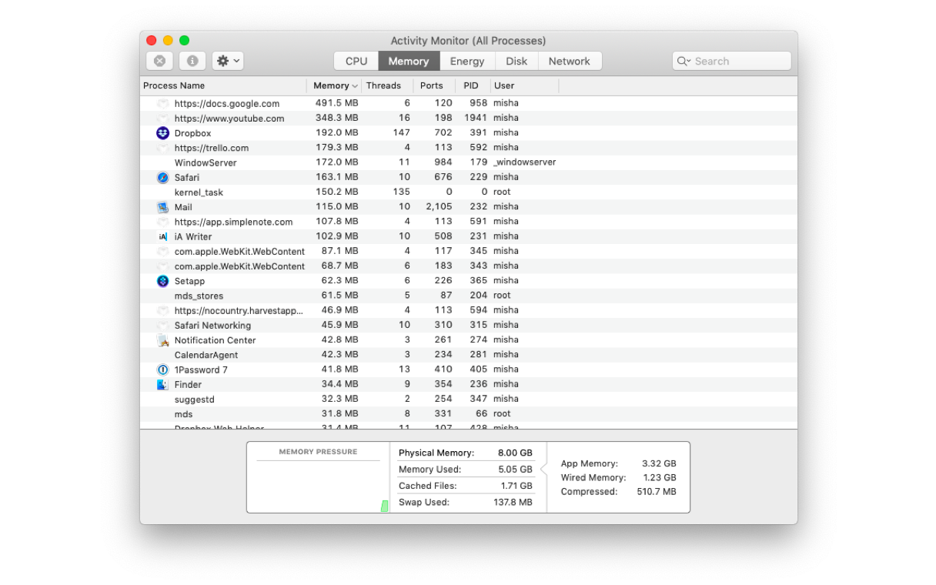Image resolution: width=936 pixels, height=585 pixels.
Task: Open the Network tab
Action: click(x=570, y=62)
